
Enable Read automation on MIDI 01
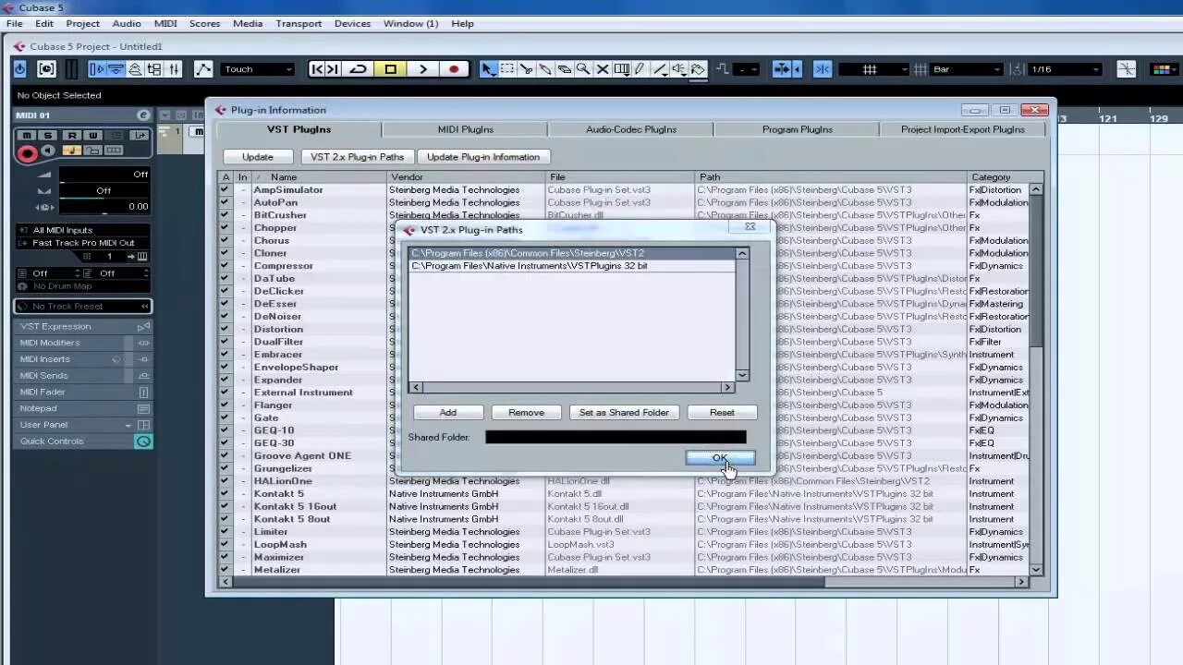(71, 136)
